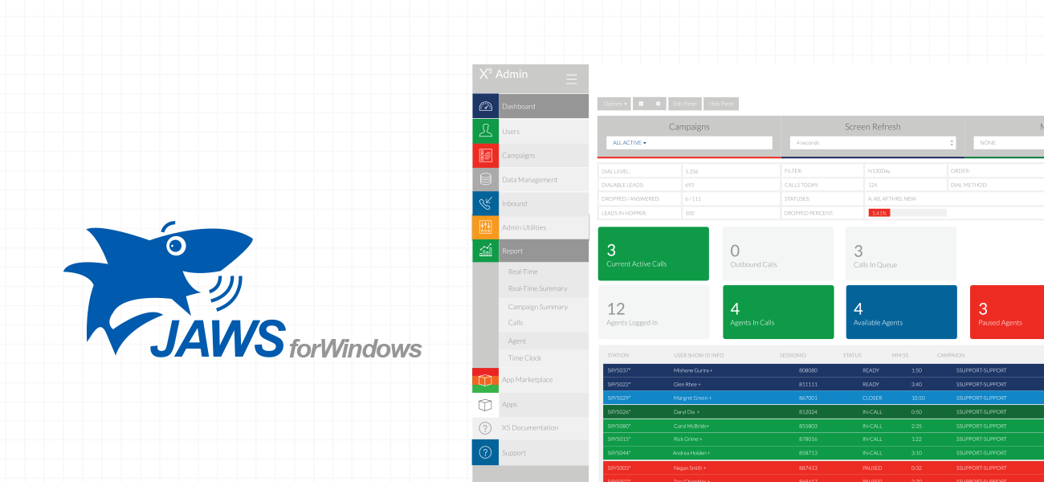This screenshot has width=1044, height=482.
Task: Click the Users person icon
Action: tap(485, 131)
